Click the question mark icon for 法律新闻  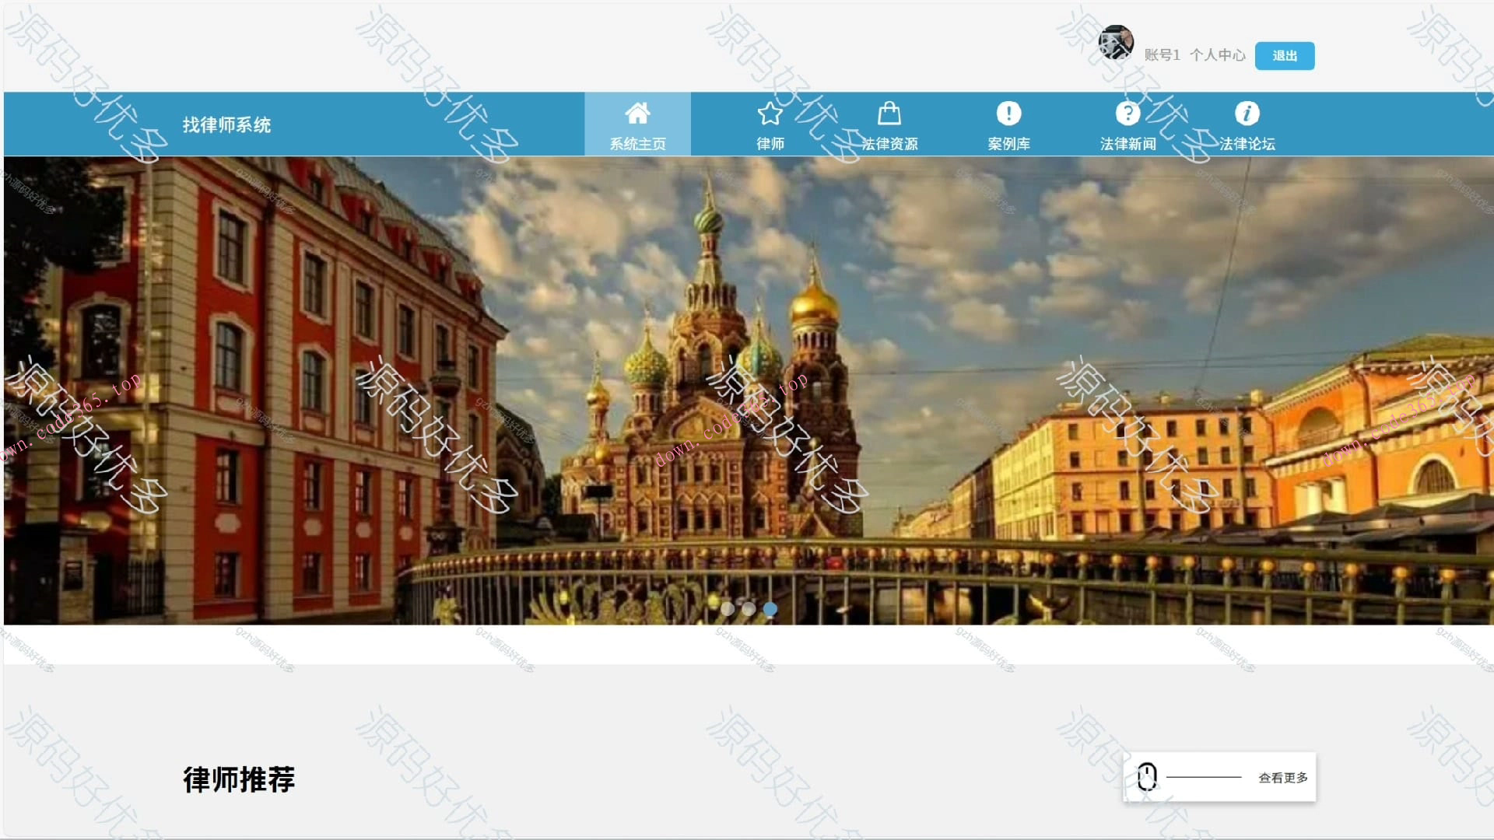click(x=1128, y=114)
